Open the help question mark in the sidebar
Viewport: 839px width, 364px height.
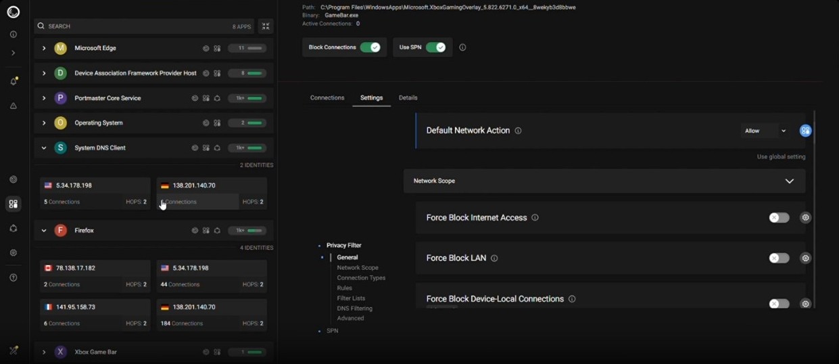(x=14, y=277)
